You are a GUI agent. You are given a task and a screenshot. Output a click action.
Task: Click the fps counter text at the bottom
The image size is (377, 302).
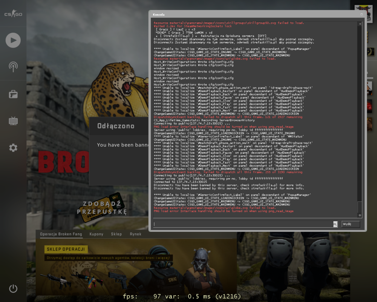coord(182,296)
